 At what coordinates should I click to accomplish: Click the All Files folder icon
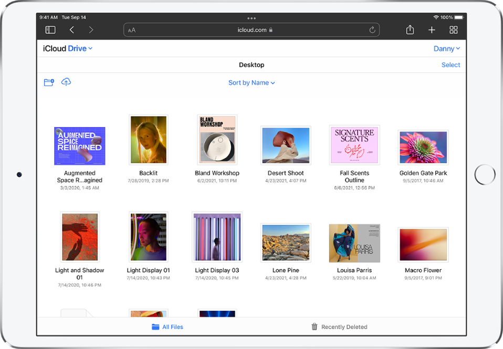155,327
